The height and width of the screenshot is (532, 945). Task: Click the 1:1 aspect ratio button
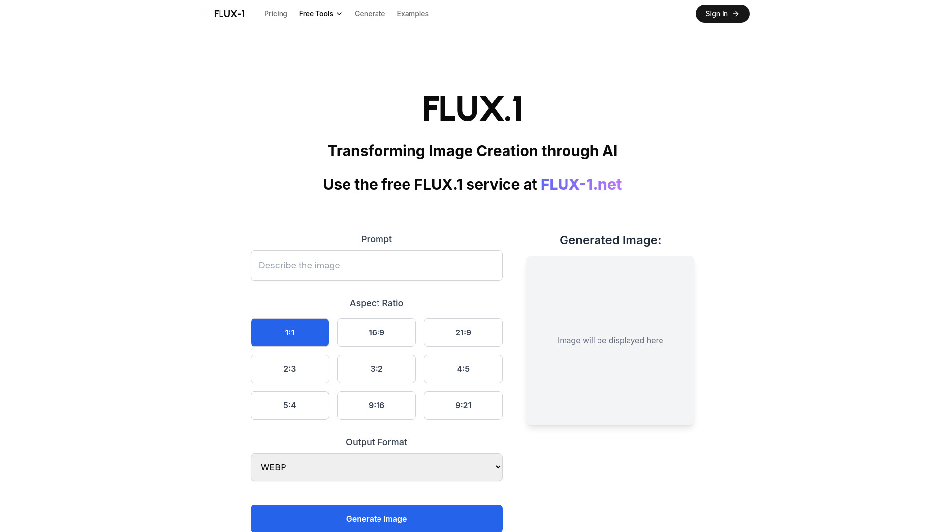click(x=289, y=332)
